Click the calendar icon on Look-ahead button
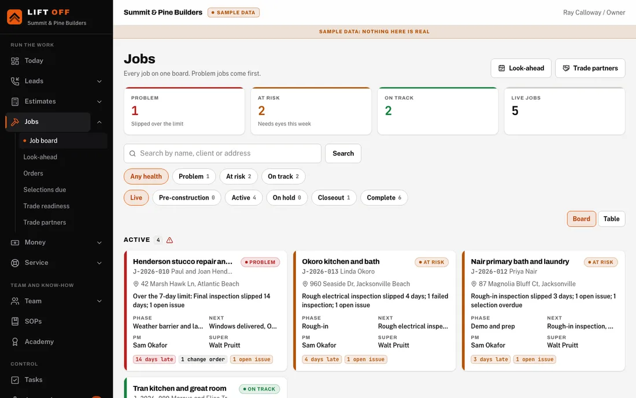The image size is (636, 398). (502, 68)
